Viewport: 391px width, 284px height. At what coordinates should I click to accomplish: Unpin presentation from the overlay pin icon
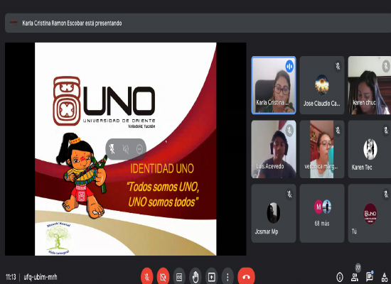pos(112,149)
